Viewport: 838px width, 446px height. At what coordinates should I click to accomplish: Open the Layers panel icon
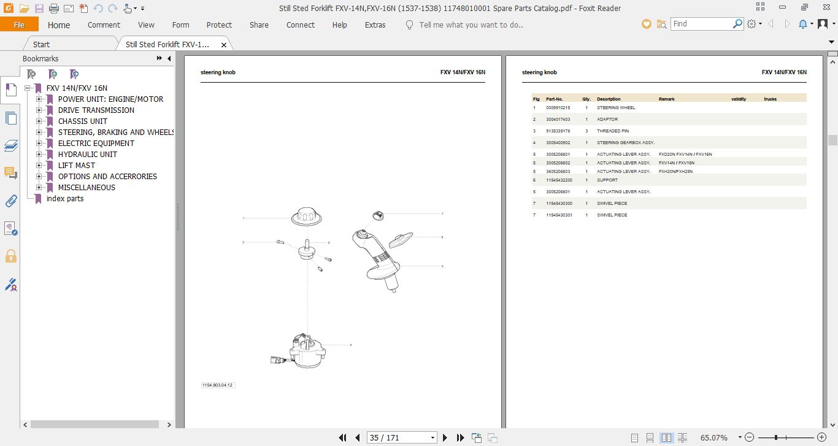click(x=10, y=145)
